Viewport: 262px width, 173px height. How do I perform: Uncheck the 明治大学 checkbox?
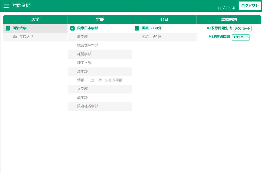coord(8,28)
